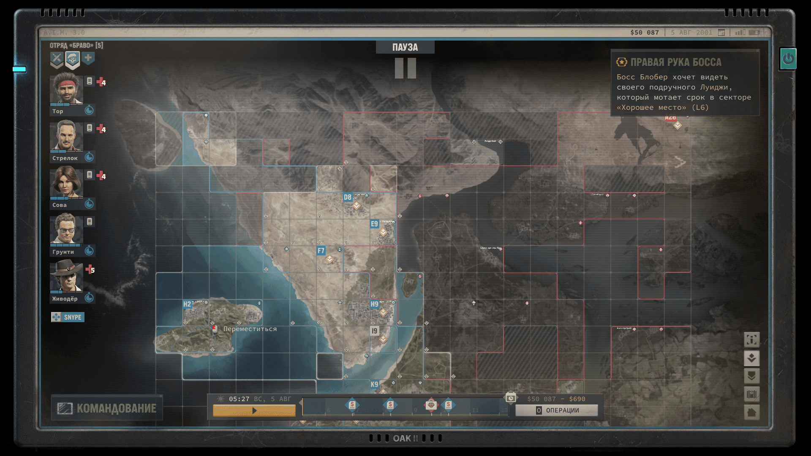This screenshot has height=456, width=811.
Task: Click the first dollar event on the timeline
Action: coord(352,405)
